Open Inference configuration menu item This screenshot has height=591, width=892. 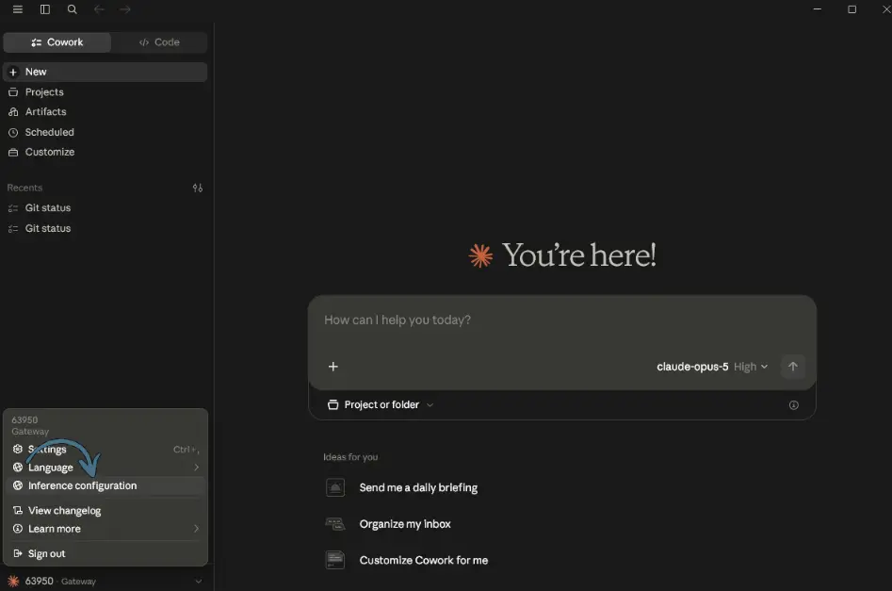pos(105,485)
